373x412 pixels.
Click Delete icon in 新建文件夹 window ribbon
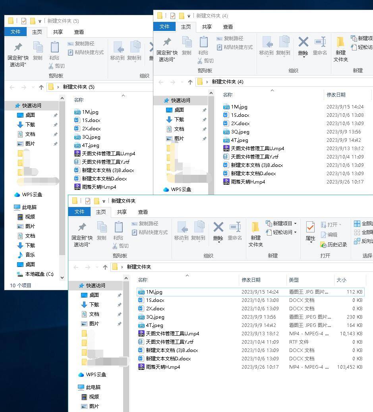coord(218,228)
